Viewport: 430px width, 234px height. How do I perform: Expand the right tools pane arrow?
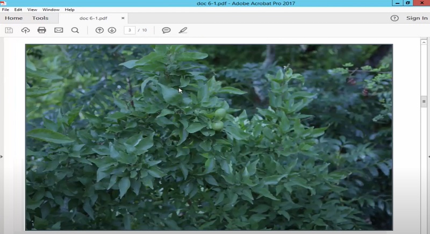click(428, 157)
